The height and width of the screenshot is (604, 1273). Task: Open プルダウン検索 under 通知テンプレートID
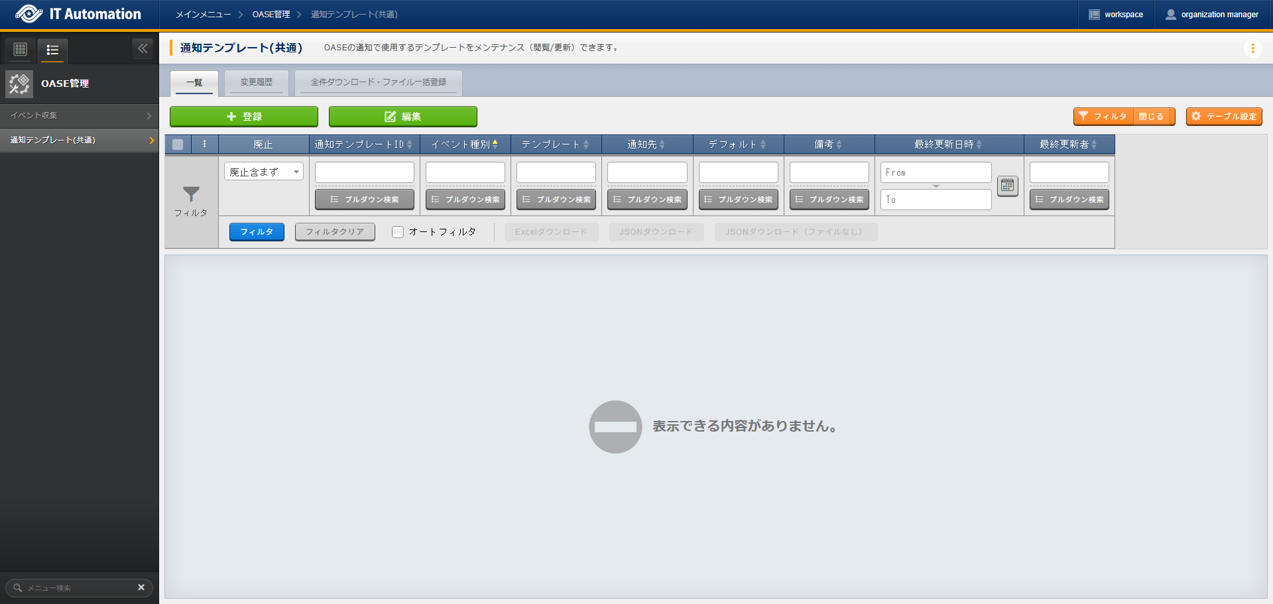(x=364, y=200)
